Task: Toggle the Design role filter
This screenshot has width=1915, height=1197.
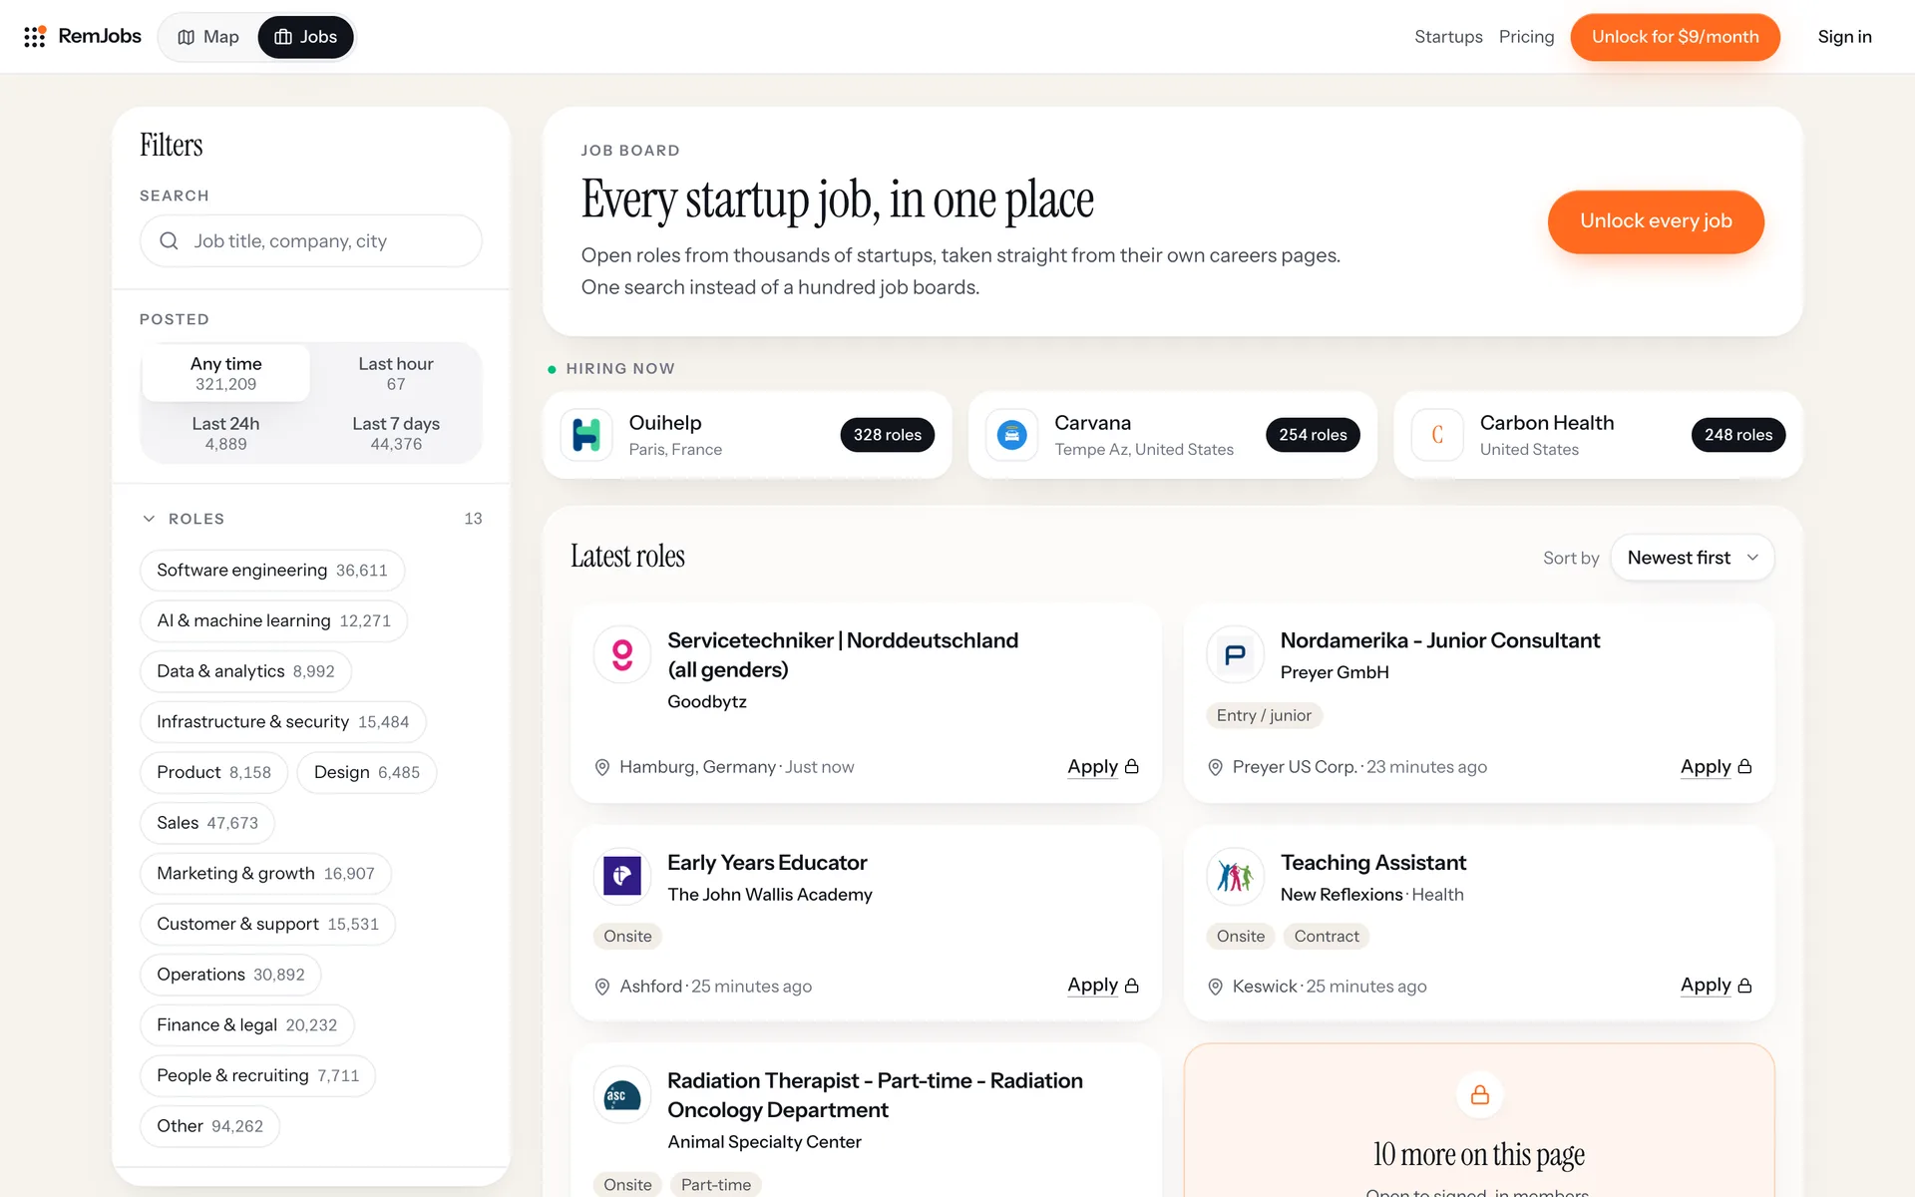Action: point(367,773)
